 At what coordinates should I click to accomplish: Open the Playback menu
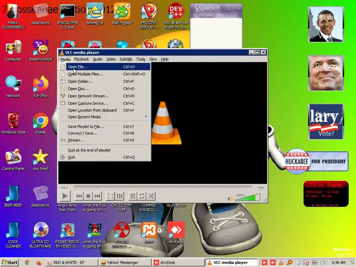click(x=81, y=59)
